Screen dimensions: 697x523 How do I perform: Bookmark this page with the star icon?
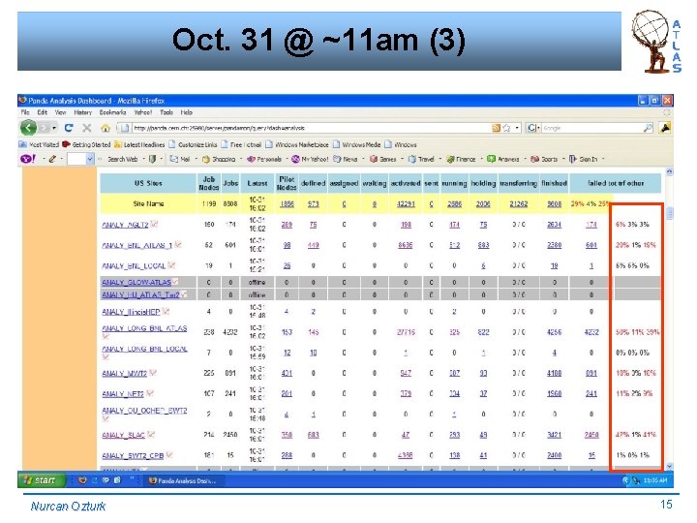(x=506, y=128)
